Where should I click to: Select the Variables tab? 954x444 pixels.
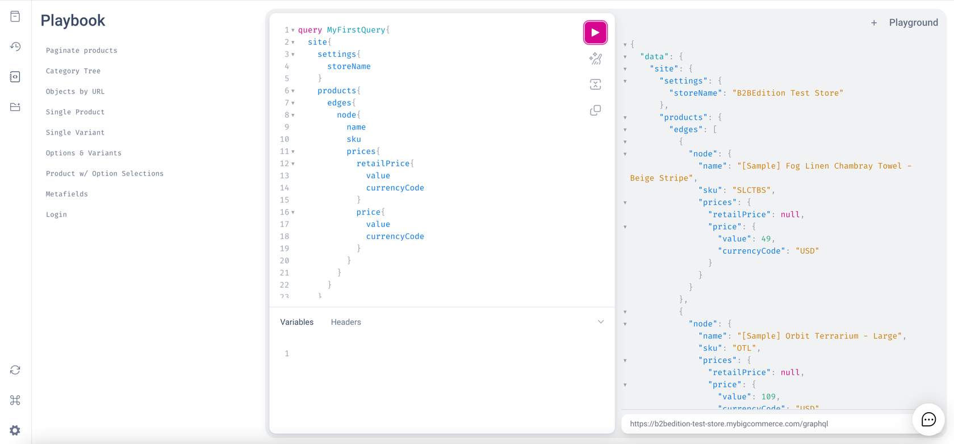pyautogui.click(x=296, y=322)
